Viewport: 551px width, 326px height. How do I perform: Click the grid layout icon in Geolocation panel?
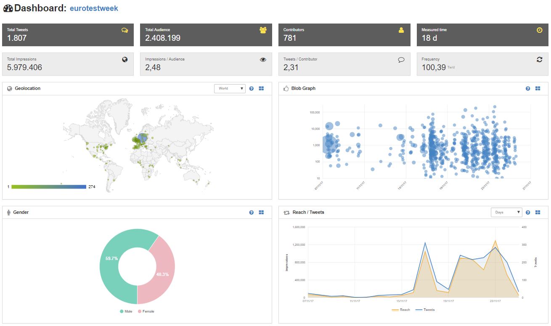click(261, 89)
